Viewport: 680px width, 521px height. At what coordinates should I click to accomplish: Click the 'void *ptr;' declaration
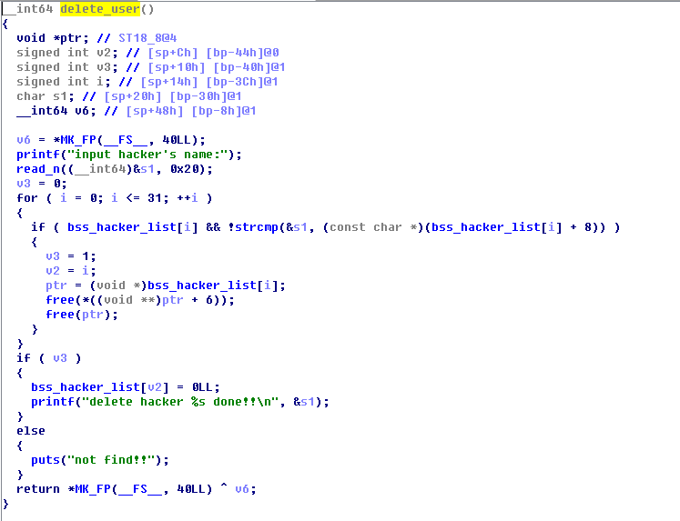(53, 38)
